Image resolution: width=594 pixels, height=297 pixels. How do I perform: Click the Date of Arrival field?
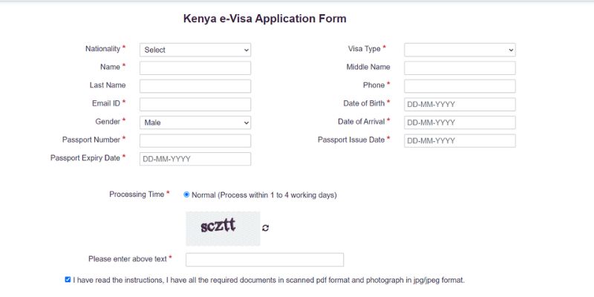pyautogui.click(x=460, y=123)
